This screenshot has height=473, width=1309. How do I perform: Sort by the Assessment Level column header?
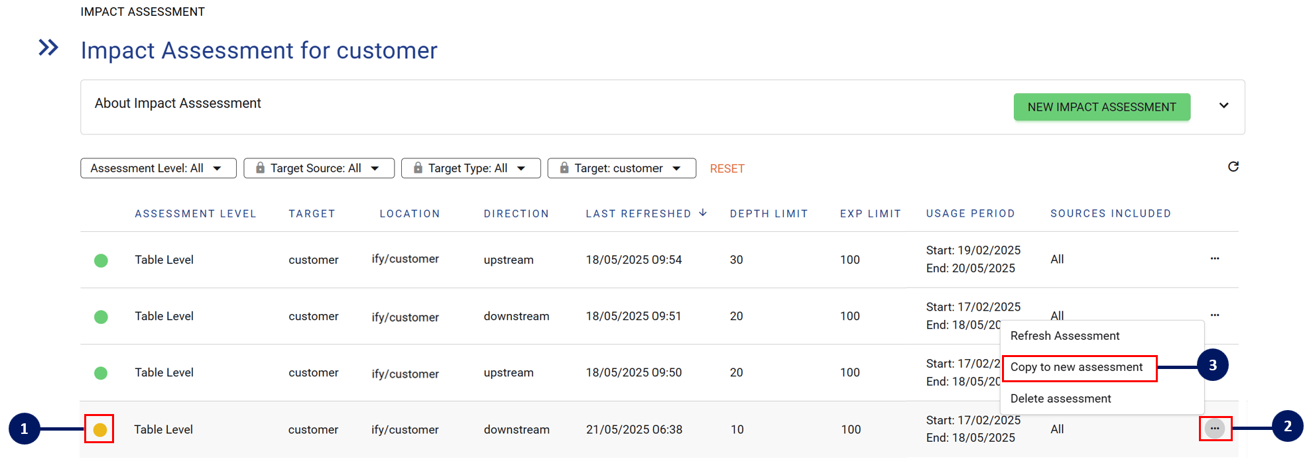pos(195,213)
